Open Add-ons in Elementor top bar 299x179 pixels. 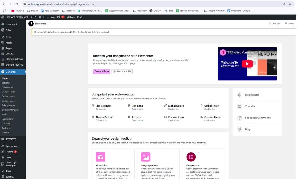coord(274,24)
